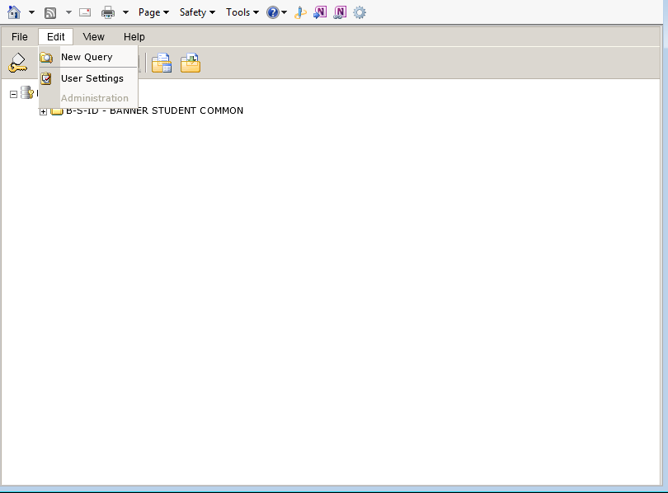This screenshot has width=668, height=493.
Task: Click the Read Mail envelope icon
Action: pos(85,12)
